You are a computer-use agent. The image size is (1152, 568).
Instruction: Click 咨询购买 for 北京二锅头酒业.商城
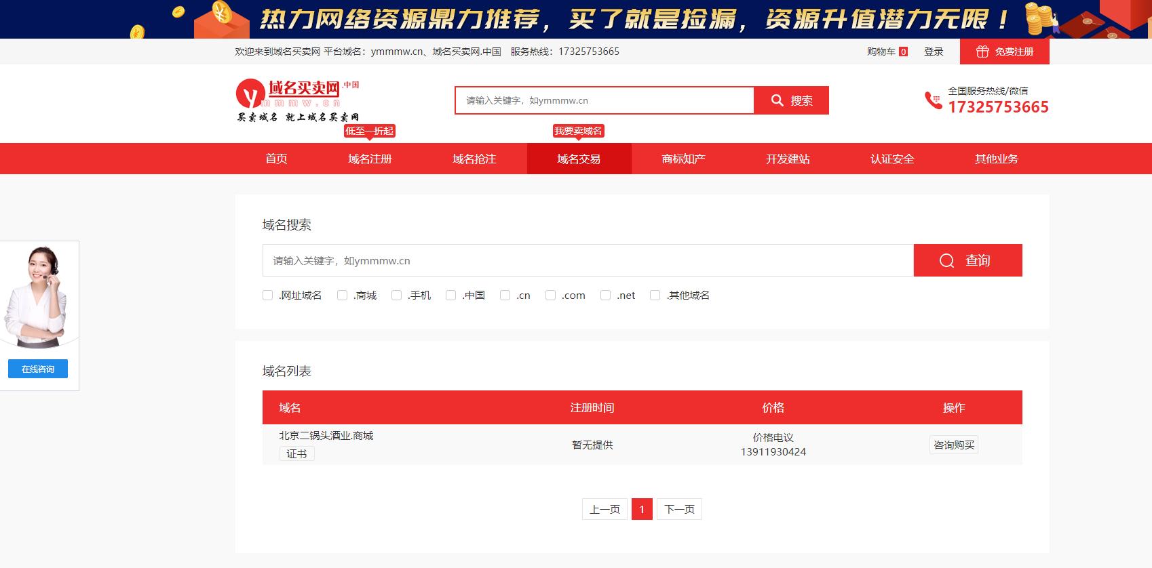[954, 445]
